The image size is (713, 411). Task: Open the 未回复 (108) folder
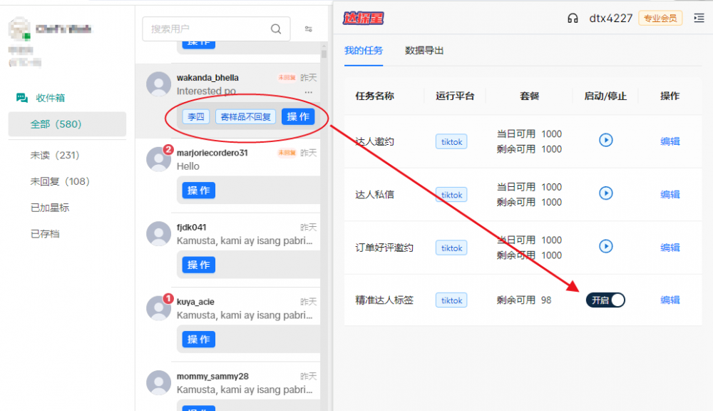pyautogui.click(x=60, y=181)
